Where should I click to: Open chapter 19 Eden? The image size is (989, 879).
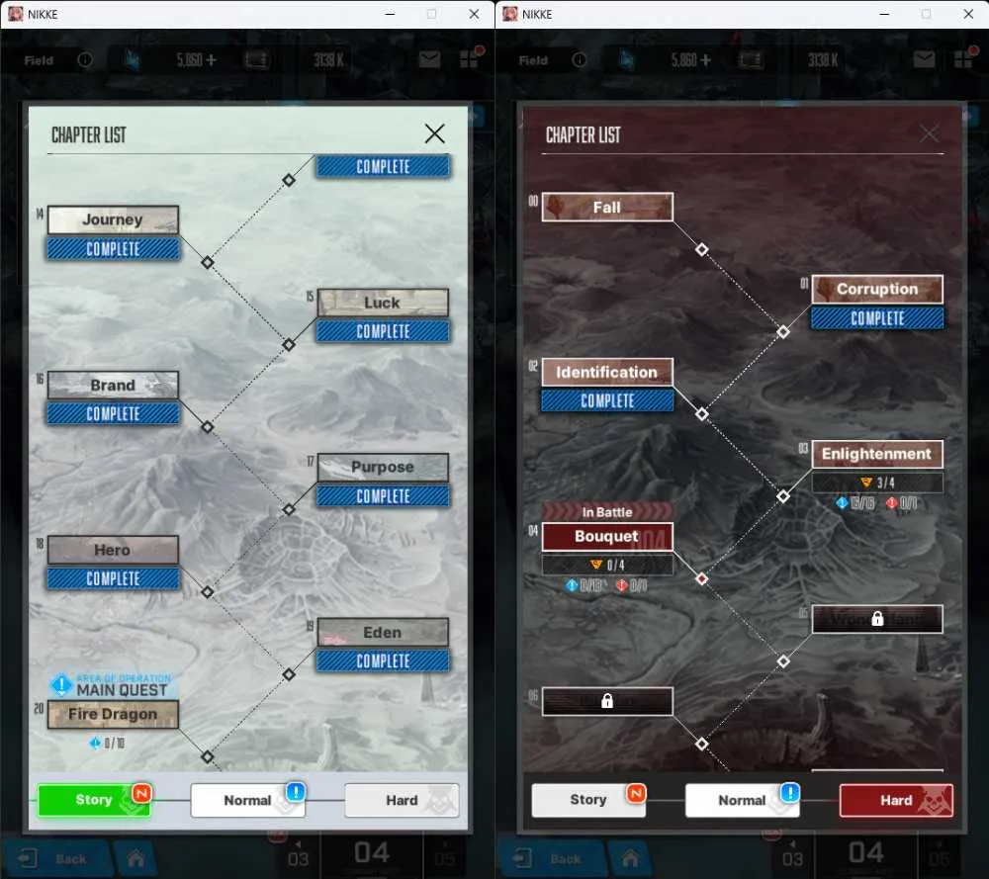coord(383,633)
